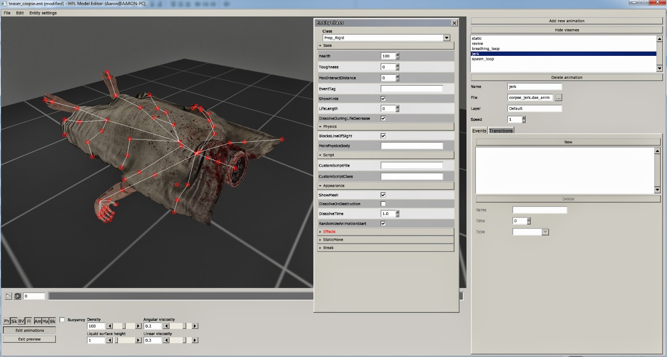
Task: Click Angular viscosity left arrow
Action: [166, 326]
